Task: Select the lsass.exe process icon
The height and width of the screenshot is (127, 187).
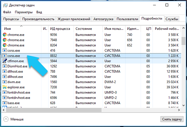Action: [5, 103]
